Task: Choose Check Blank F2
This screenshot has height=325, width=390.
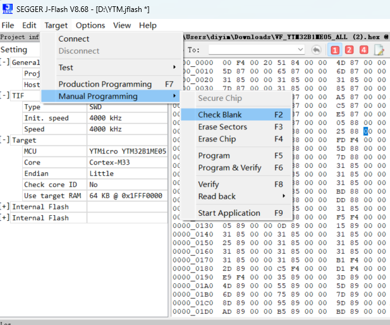Action: pos(236,114)
